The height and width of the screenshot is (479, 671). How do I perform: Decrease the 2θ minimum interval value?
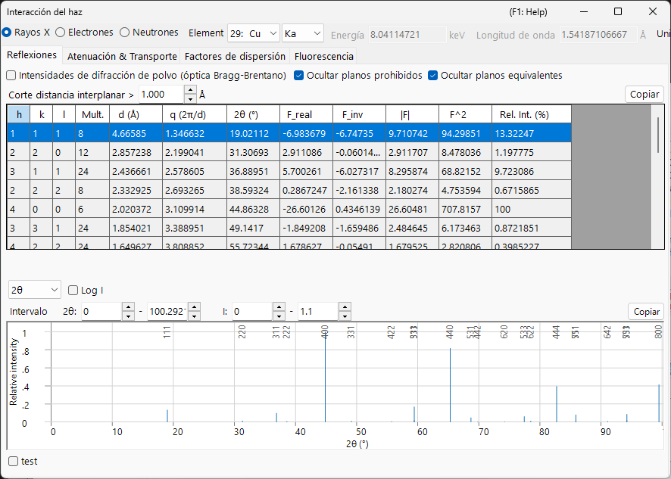click(x=128, y=316)
